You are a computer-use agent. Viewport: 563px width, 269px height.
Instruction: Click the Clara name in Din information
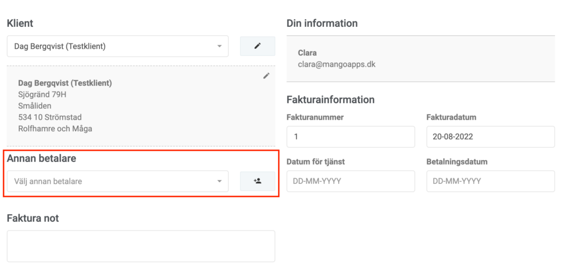(x=307, y=53)
